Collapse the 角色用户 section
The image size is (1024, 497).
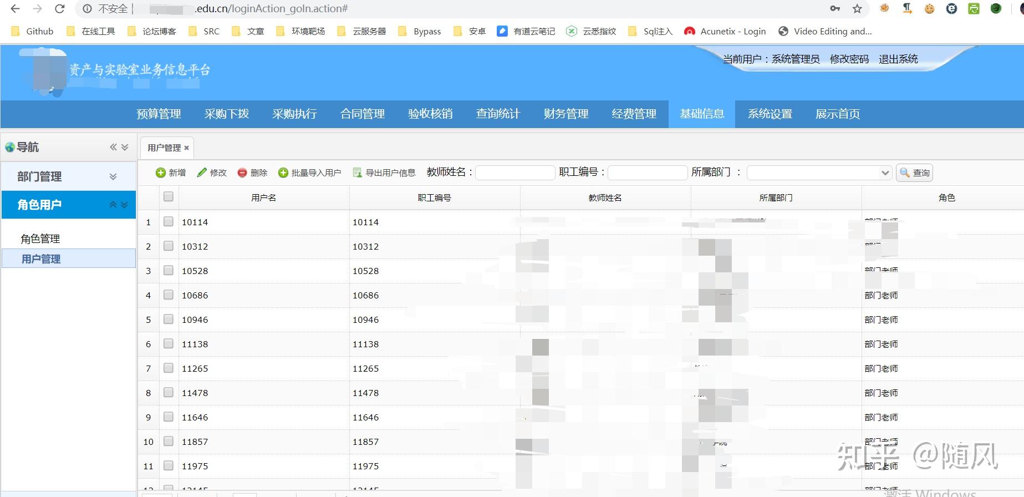(113, 205)
